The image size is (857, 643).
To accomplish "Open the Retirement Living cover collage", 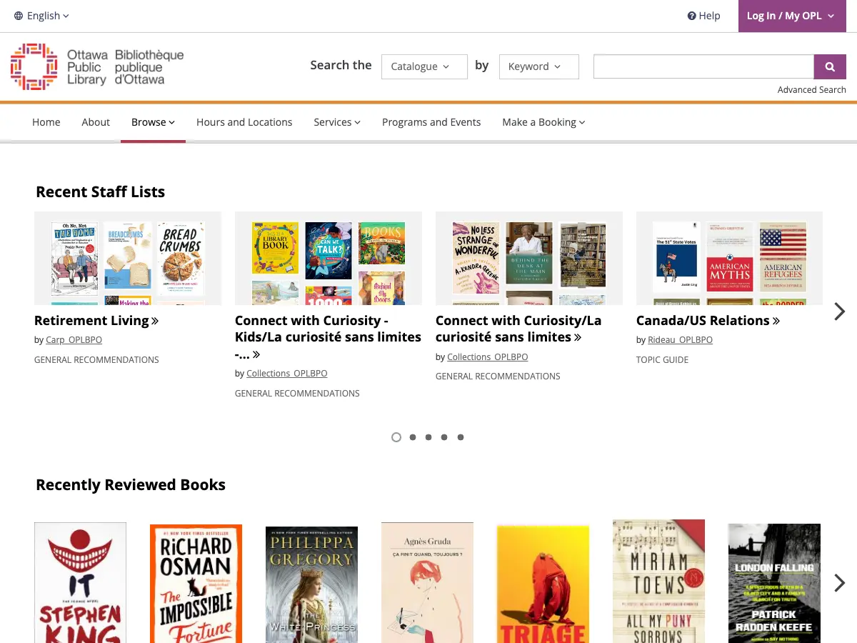I will tap(128, 259).
